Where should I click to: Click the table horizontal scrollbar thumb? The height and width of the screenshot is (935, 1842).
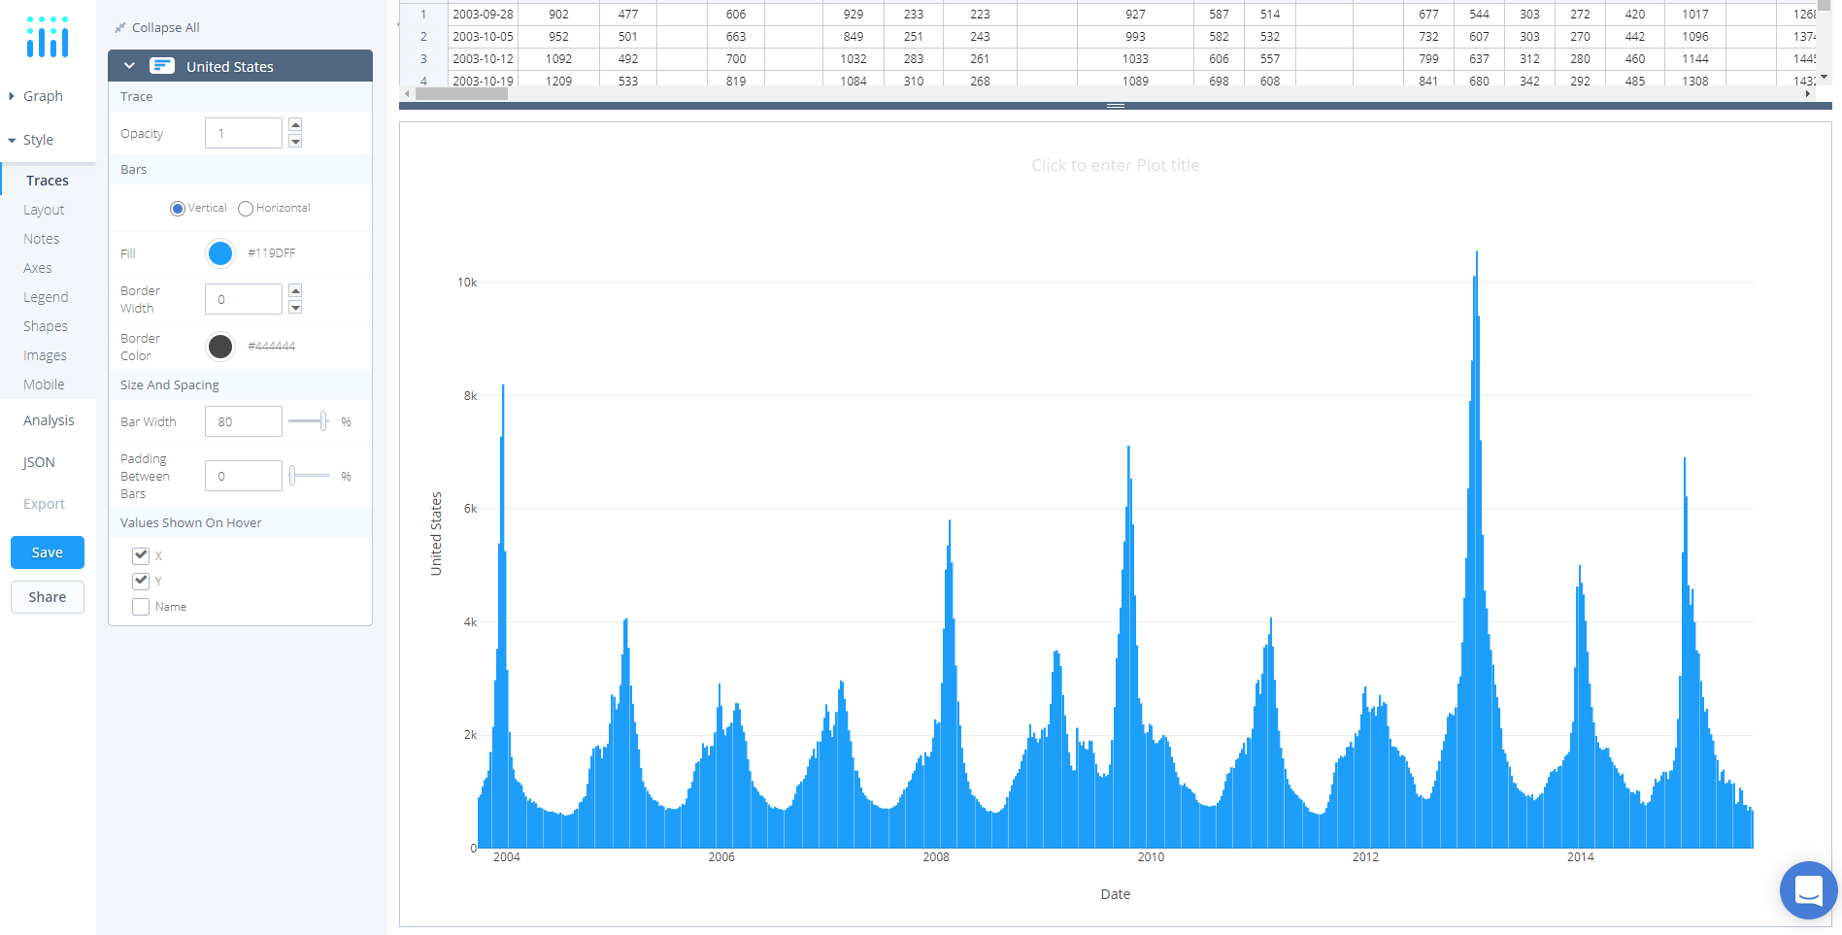pyautogui.click(x=461, y=94)
